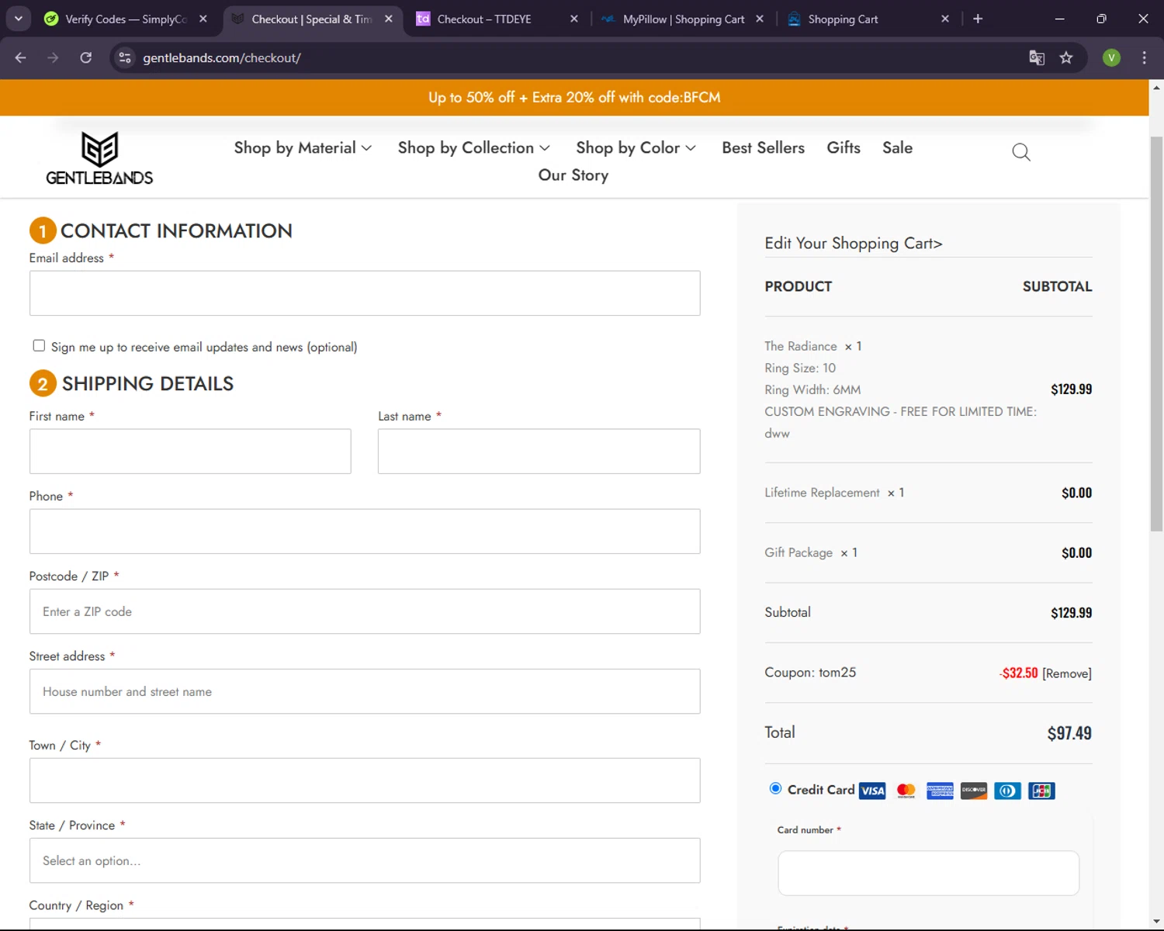Open the tab search dropdown arrow
The width and height of the screenshot is (1164, 931).
18,19
